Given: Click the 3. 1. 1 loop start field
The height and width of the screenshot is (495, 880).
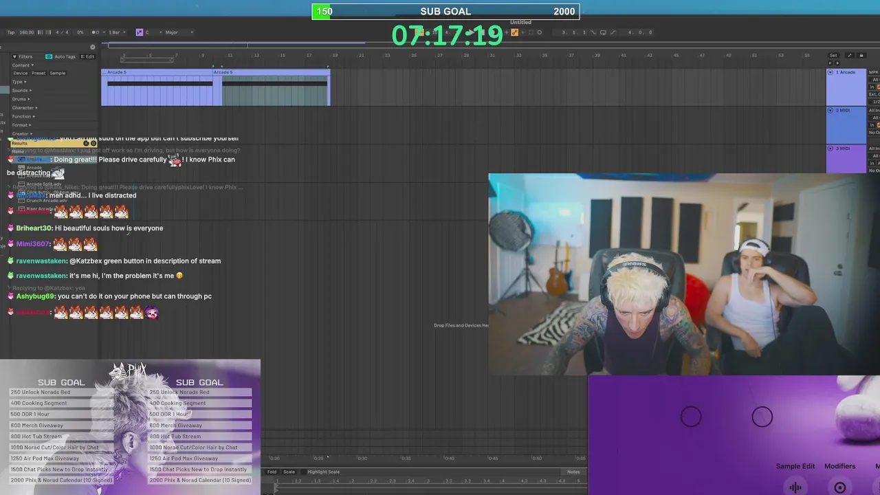Looking at the screenshot, I should (573, 32).
